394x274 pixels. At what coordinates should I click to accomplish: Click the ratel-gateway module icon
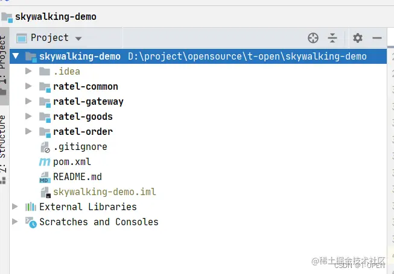[x=45, y=102]
